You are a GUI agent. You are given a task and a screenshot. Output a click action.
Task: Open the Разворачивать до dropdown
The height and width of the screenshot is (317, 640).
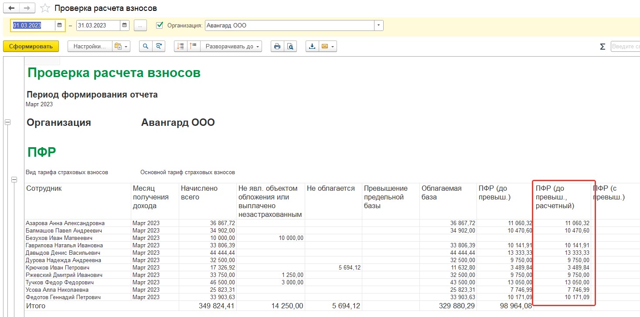pos(231,47)
